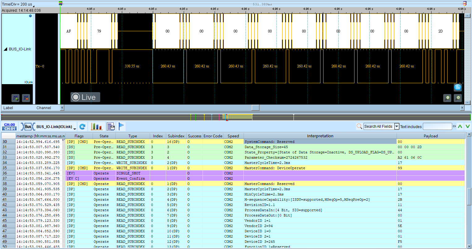Open the Time/Div = 200 us dropdown

[x=18, y=4]
